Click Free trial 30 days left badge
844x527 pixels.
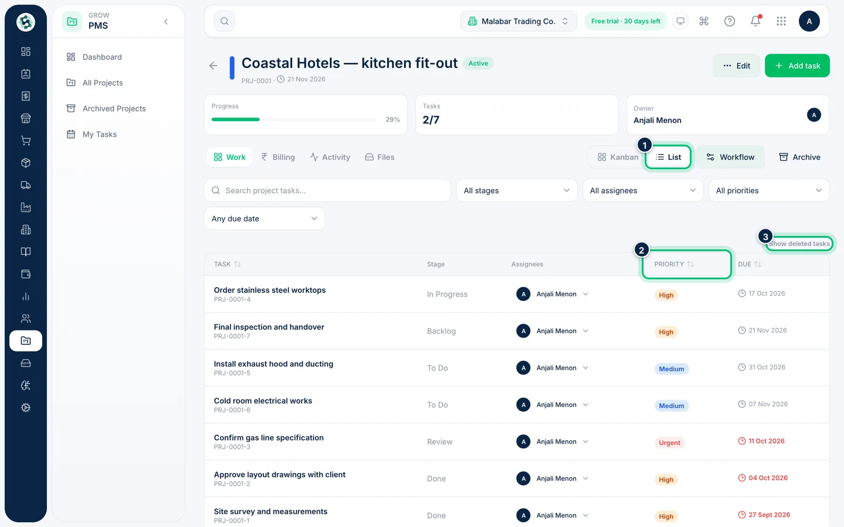tap(626, 21)
